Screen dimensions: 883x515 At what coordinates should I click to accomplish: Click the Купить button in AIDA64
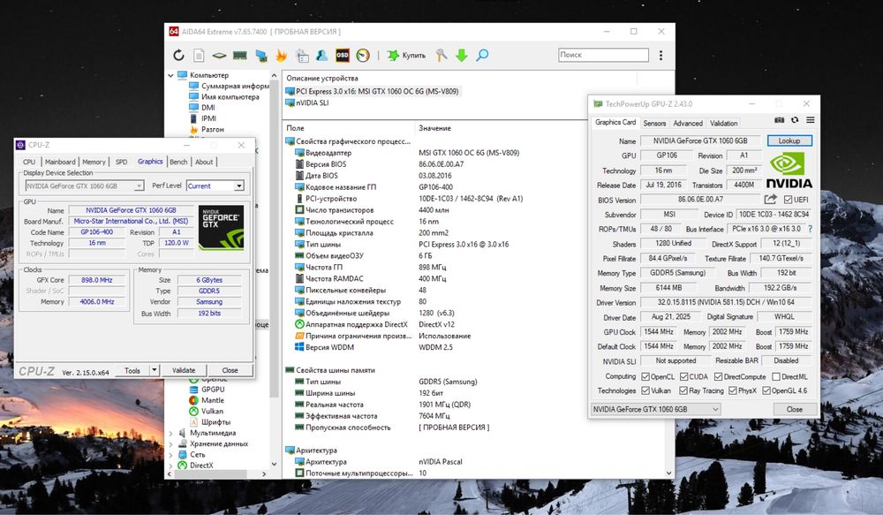pyautogui.click(x=406, y=56)
